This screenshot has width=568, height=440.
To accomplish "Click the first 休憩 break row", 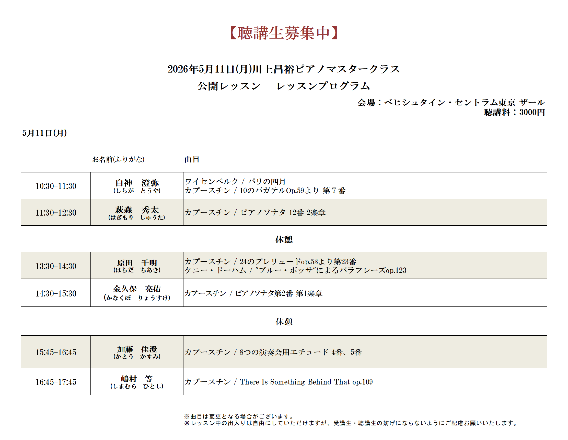I will coord(284,239).
